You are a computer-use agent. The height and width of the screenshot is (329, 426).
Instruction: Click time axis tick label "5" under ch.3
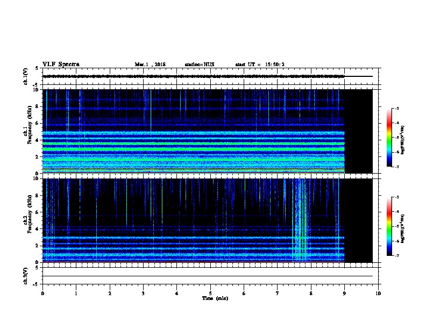point(210,294)
